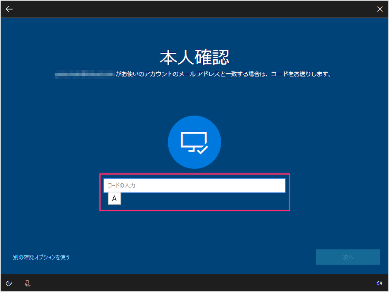This screenshot has height=292, width=389.
Task: Click the monitor checkmark verification icon
Action: (x=194, y=142)
